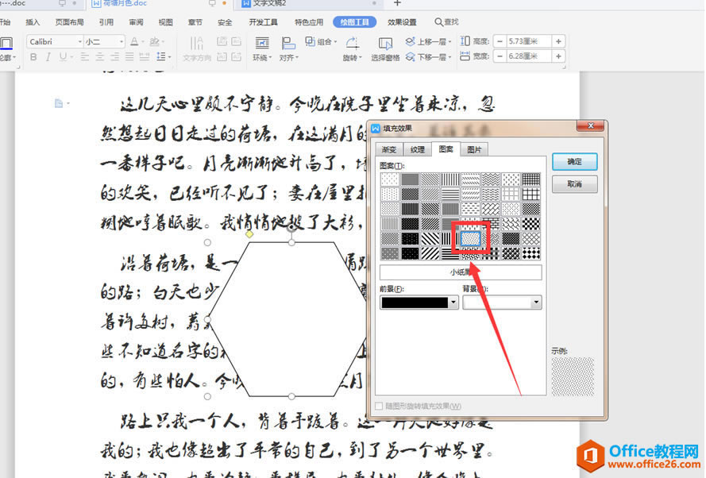This screenshot has height=478, width=706.
Task: Click the black 前景 foreground color swatch
Action: (x=415, y=303)
